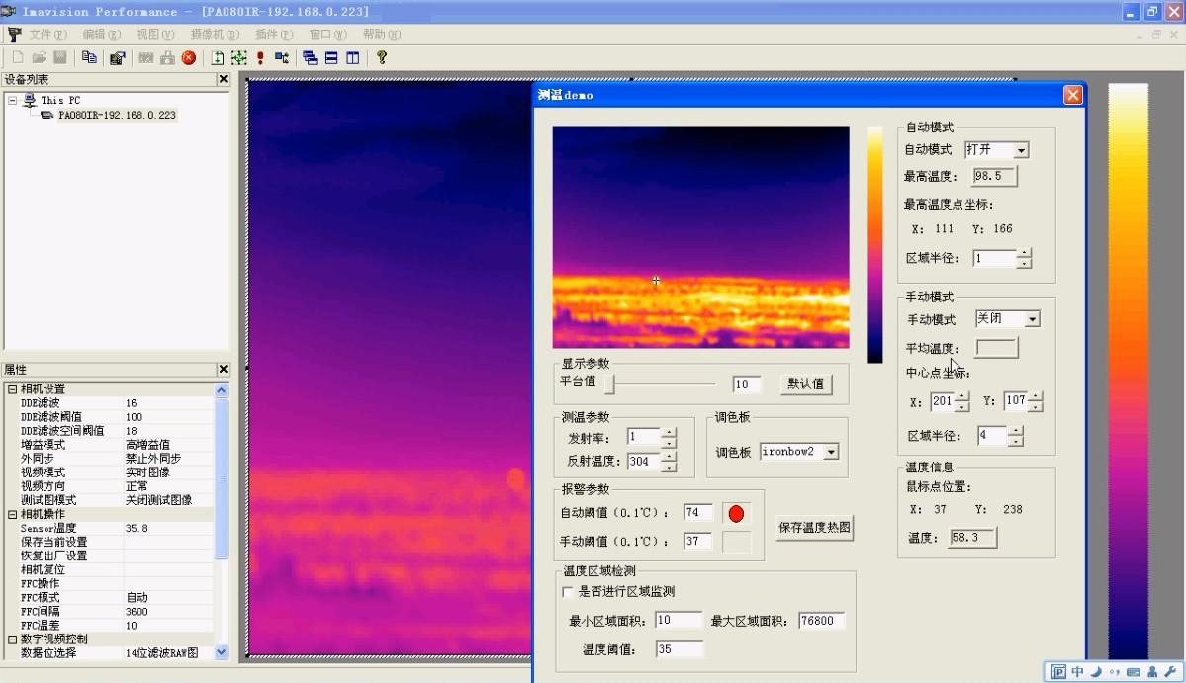1186x683 pixels.
Task: Click the 保存温度热图 button
Action: [x=814, y=528]
